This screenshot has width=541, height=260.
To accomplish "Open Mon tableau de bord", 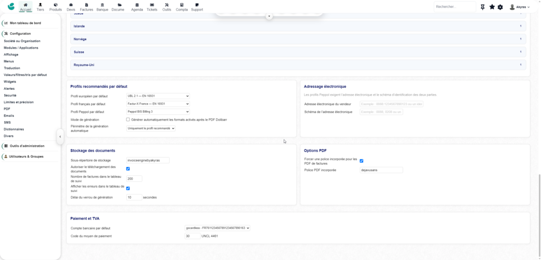I will (x=25, y=23).
